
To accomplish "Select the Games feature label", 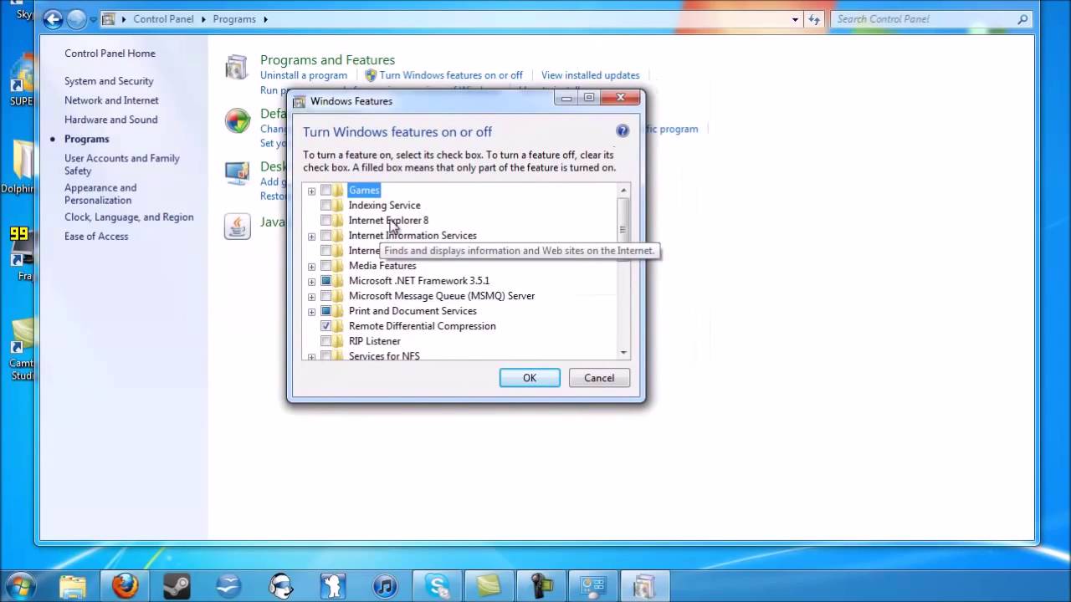I will 364,191.
